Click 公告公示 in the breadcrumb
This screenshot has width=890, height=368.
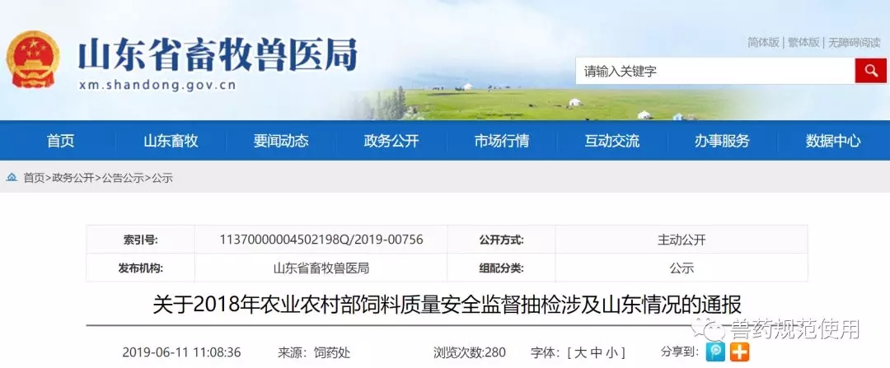pos(121,178)
